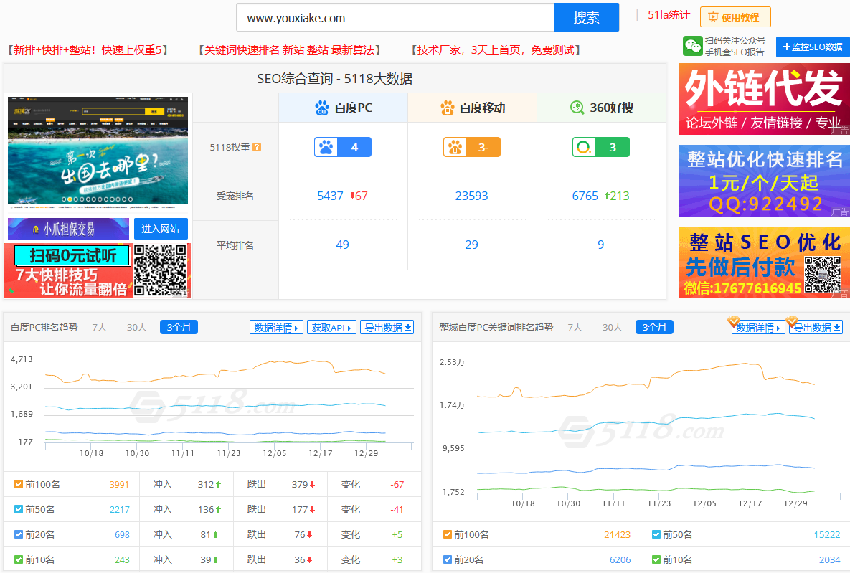Select 7天 tab in 整域百度PC关键词排名趋势
The width and height of the screenshot is (850, 573).
click(x=575, y=328)
